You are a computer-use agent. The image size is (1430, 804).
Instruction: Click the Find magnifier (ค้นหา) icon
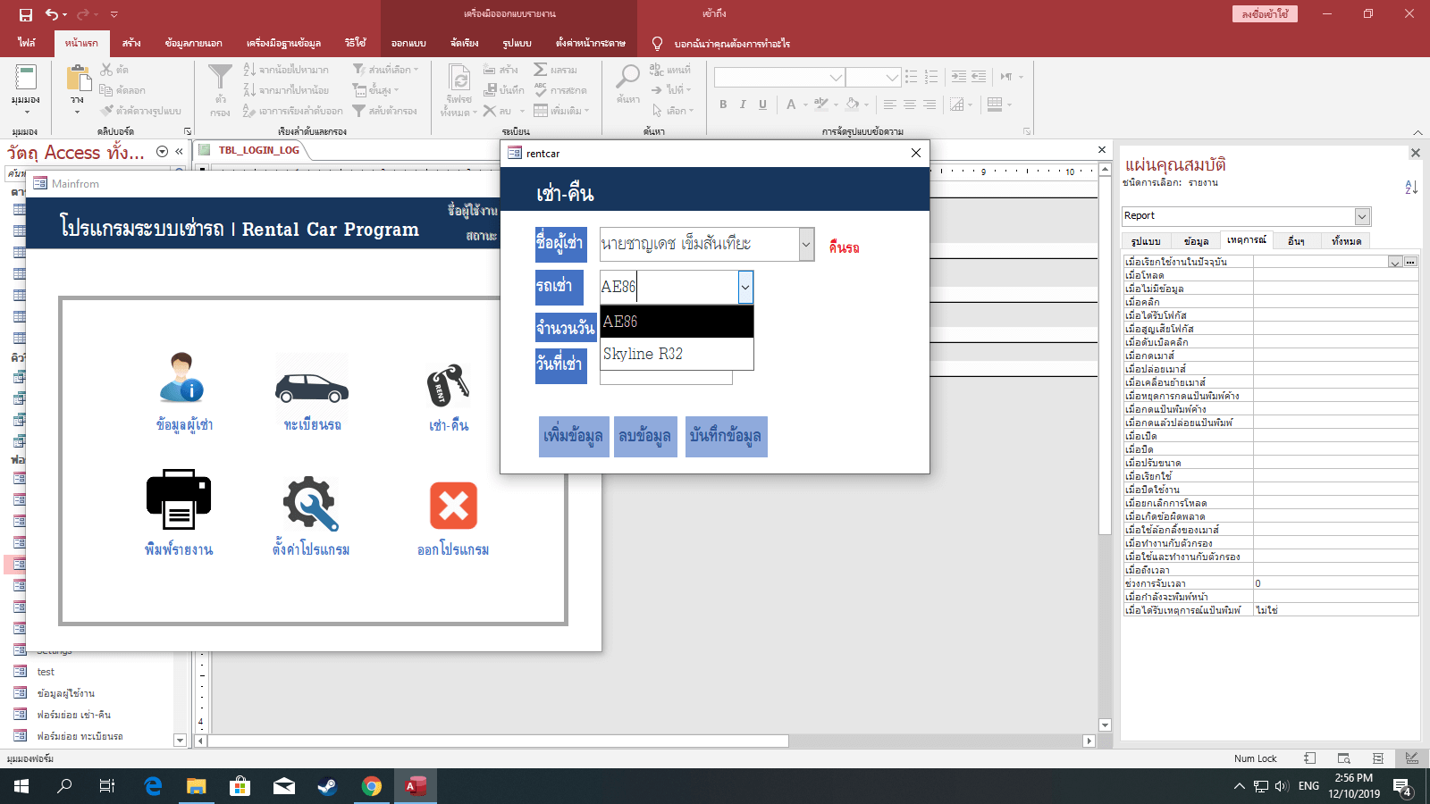pyautogui.click(x=627, y=77)
